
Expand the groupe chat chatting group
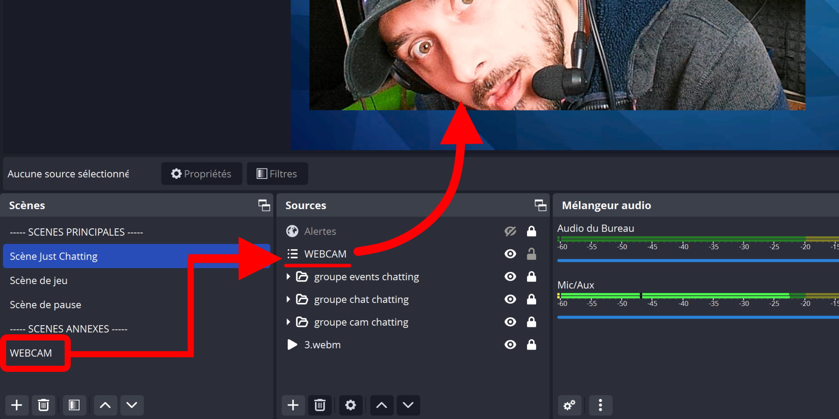click(288, 299)
